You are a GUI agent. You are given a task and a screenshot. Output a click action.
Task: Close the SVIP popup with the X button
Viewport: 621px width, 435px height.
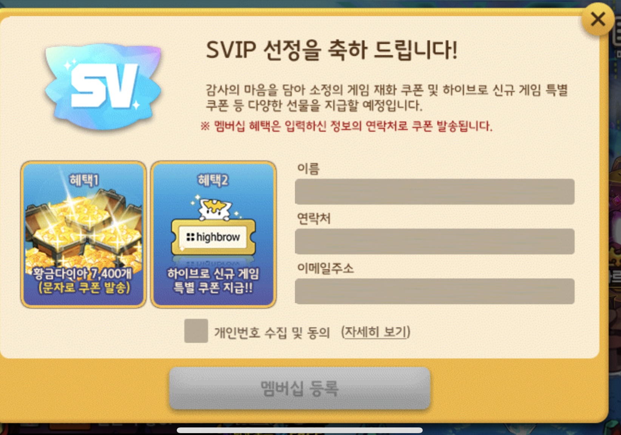pyautogui.click(x=598, y=19)
